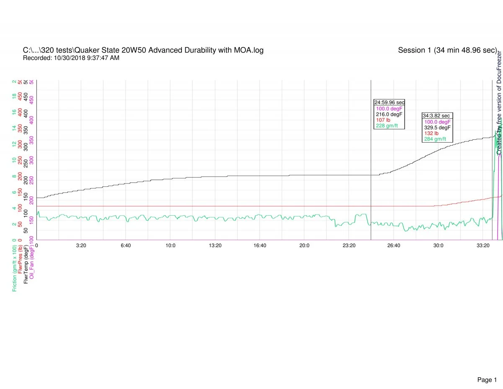Click the log file path title
The width and height of the screenshot is (503, 389).
[143, 50]
